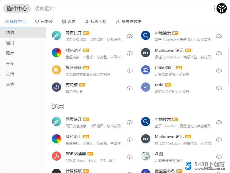The image size is (230, 173).
Task: Select the 颜色助手 color wheel icon
Action: (x=56, y=53)
